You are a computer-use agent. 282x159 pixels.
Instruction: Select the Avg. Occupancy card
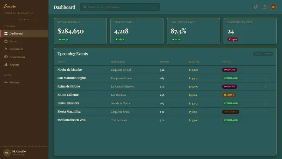click(194, 31)
